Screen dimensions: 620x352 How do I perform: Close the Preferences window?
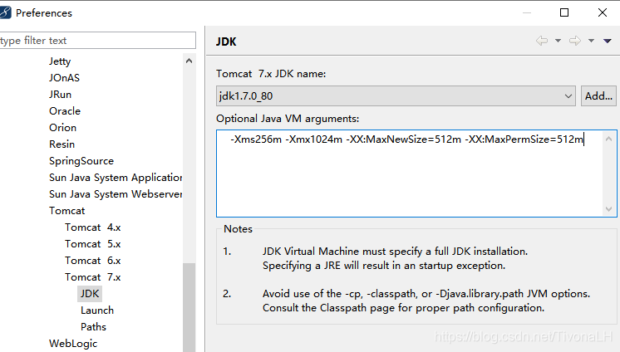click(603, 12)
